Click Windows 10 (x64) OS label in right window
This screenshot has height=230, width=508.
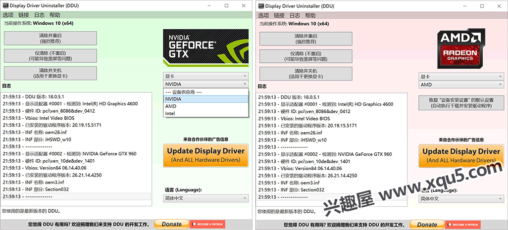(x=308, y=24)
